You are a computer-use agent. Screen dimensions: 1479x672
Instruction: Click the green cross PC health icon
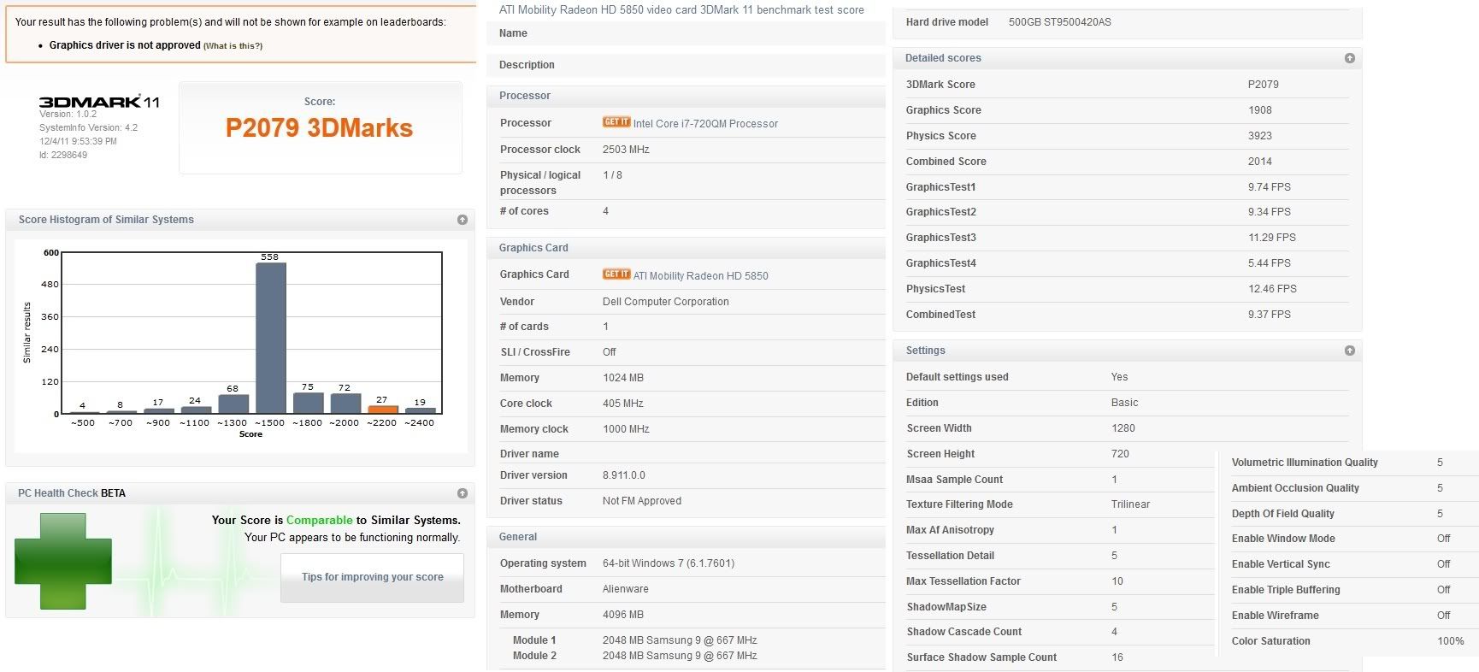pos(63,561)
